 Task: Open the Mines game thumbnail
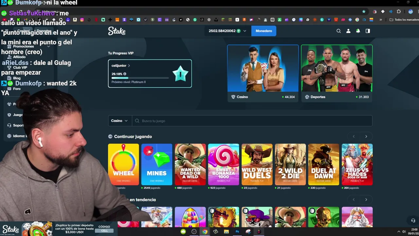pos(157,164)
